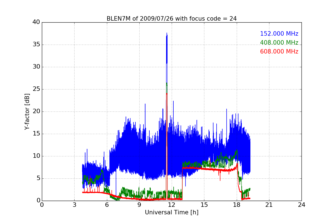Click the Y-factor [dB] axis label
Screen dimensions: 335x223
pos(27,111)
